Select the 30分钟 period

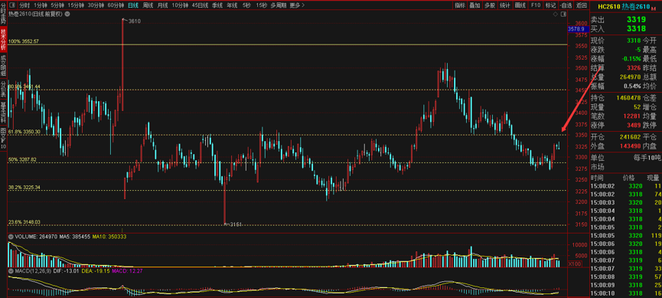[96, 5]
